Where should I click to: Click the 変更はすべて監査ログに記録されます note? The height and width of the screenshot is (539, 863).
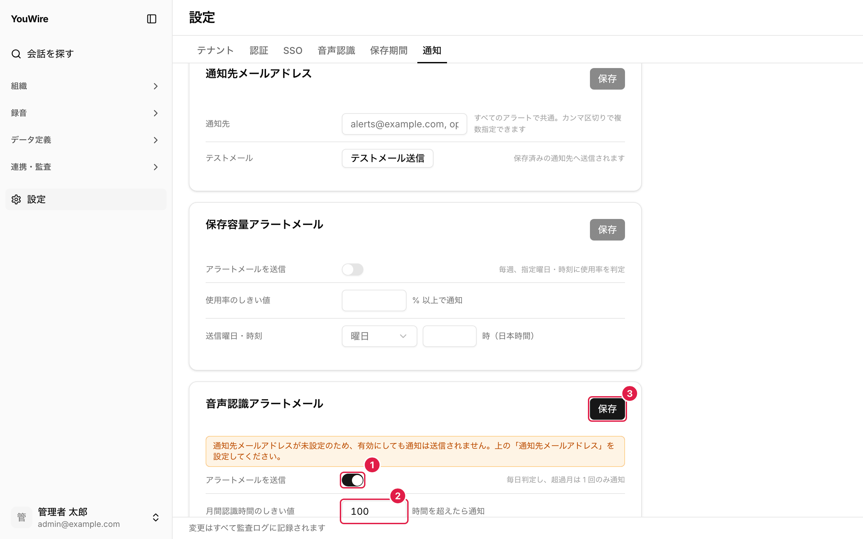pos(257,528)
